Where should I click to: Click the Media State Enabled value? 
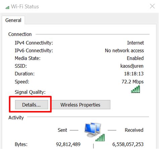135,58
